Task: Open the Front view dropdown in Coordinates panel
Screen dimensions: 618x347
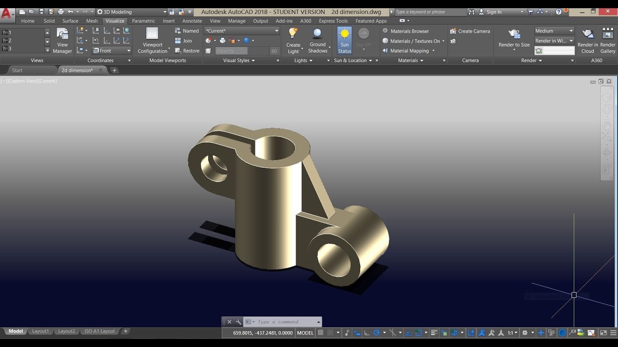Action: 112,51
